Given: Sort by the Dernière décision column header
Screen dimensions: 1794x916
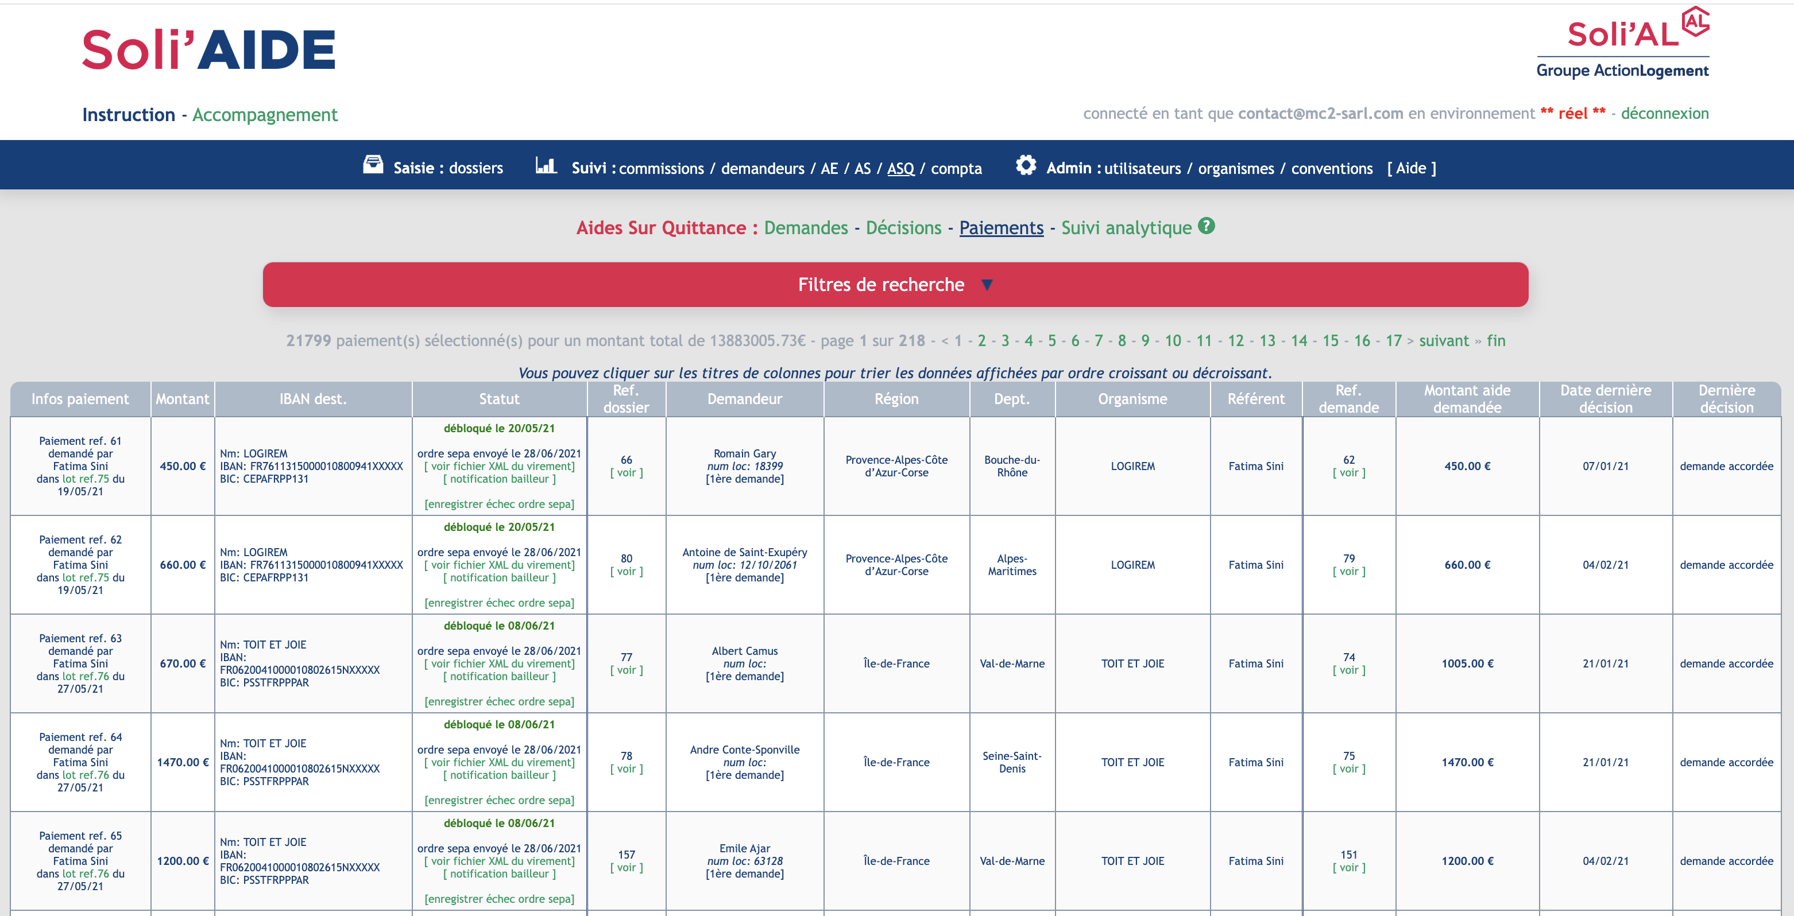Looking at the screenshot, I should click(1726, 399).
